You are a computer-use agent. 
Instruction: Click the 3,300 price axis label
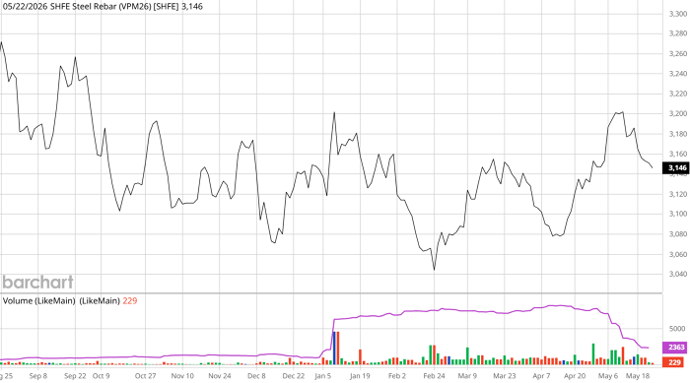point(678,14)
